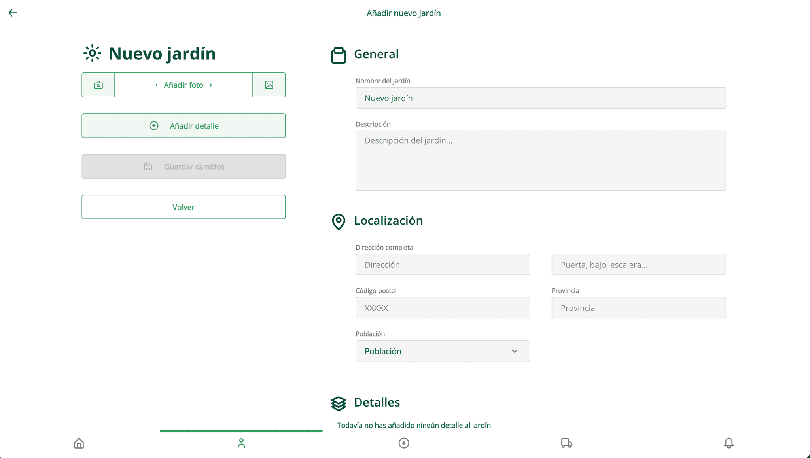Choose photo from gallery icon
Image resolution: width=810 pixels, height=458 pixels.
269,85
